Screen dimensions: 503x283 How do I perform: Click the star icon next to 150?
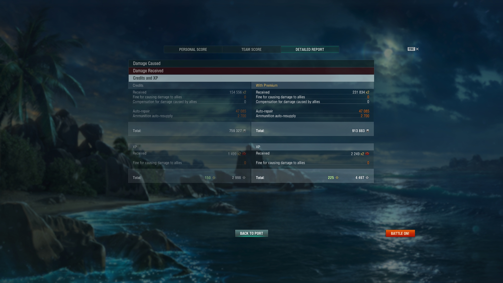tap(214, 178)
